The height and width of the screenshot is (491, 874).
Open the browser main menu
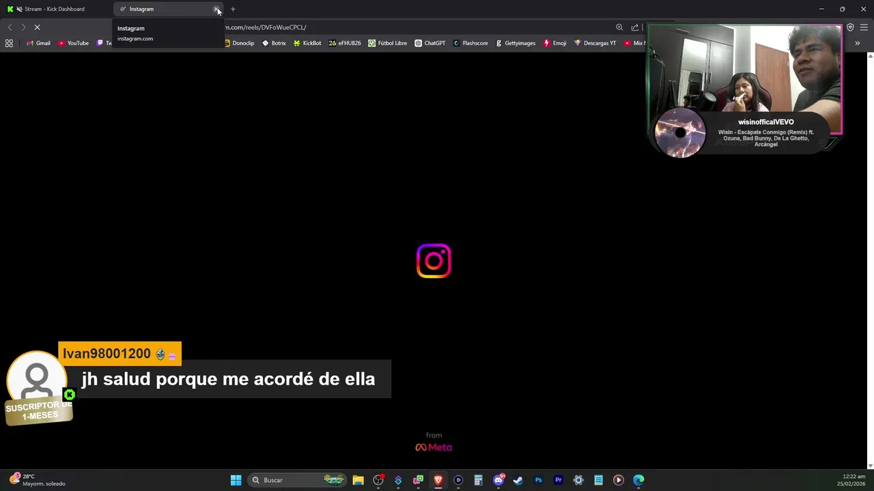point(864,27)
